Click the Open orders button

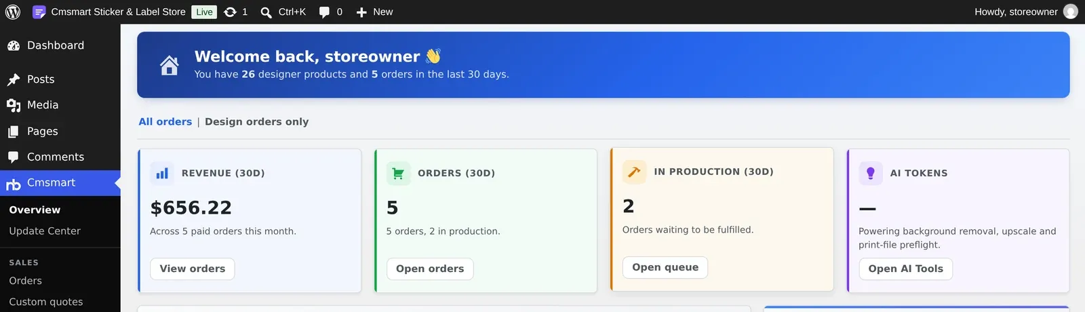430,269
